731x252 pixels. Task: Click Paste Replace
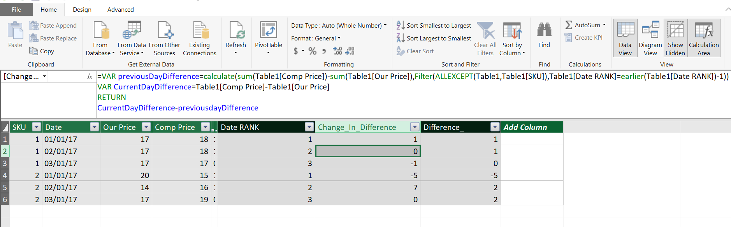click(53, 38)
